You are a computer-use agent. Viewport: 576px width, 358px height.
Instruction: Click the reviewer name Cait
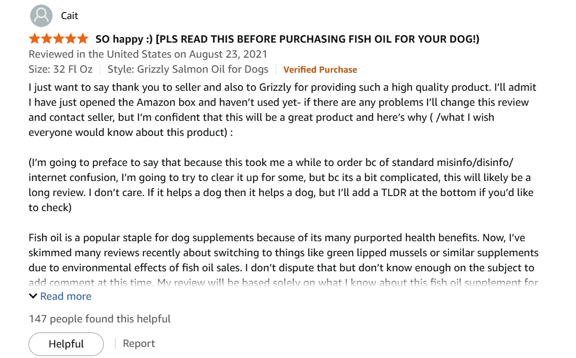[x=70, y=16]
